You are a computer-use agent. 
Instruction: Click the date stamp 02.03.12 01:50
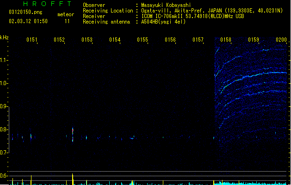[28, 21]
